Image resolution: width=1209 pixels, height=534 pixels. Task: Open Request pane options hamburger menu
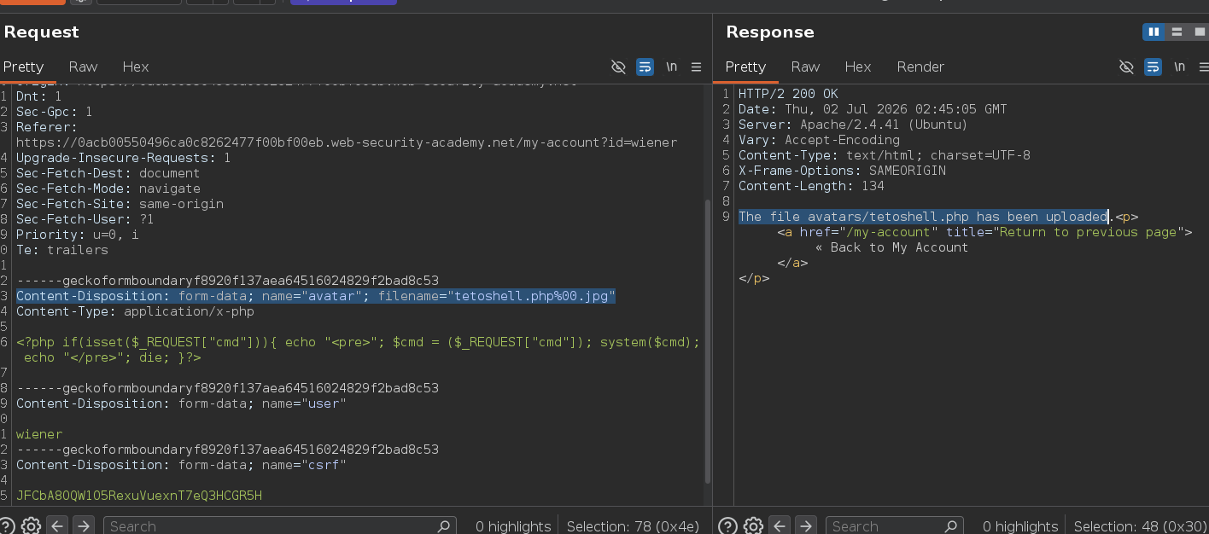[696, 67]
